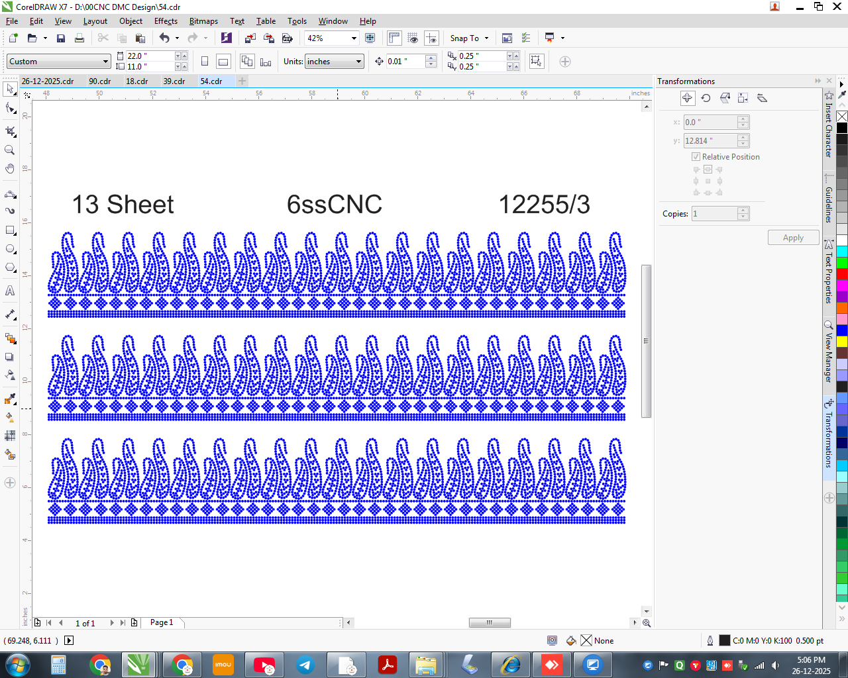
Task: Select the Crop tool in toolbox
Action: point(10,131)
